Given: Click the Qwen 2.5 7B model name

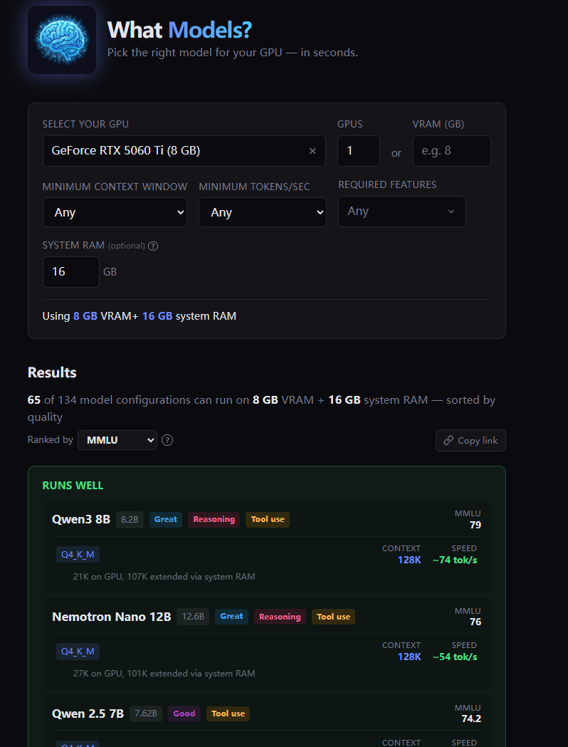Looking at the screenshot, I should pos(88,714).
